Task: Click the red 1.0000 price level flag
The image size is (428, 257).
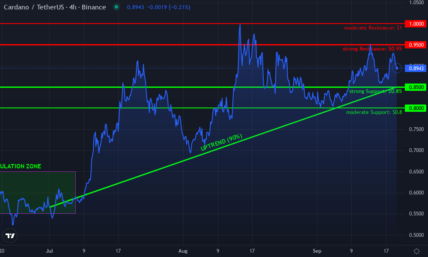Action: [x=416, y=24]
